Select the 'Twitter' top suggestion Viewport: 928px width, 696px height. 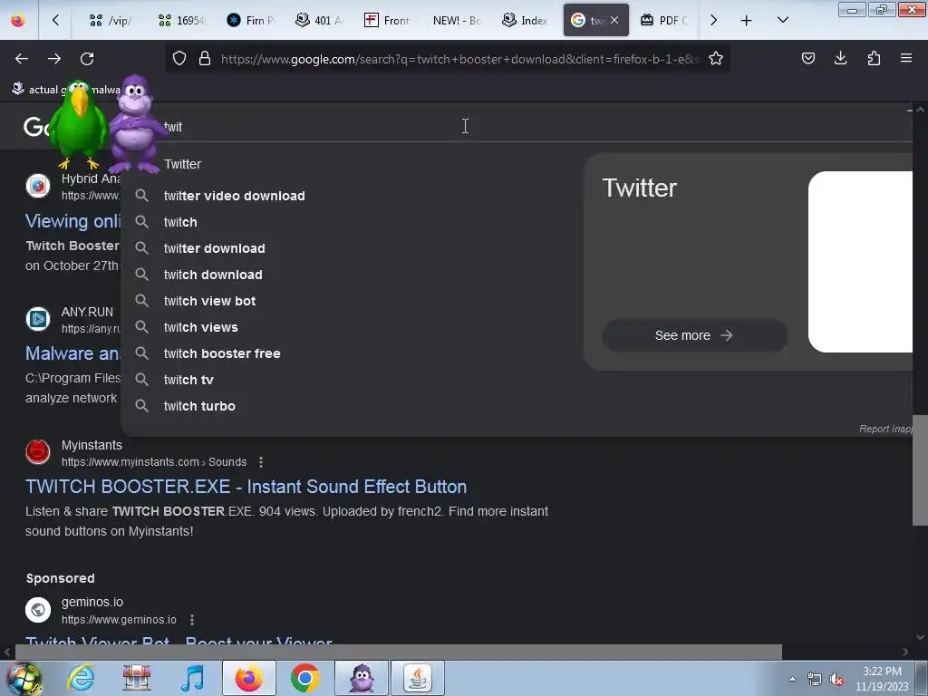click(183, 164)
